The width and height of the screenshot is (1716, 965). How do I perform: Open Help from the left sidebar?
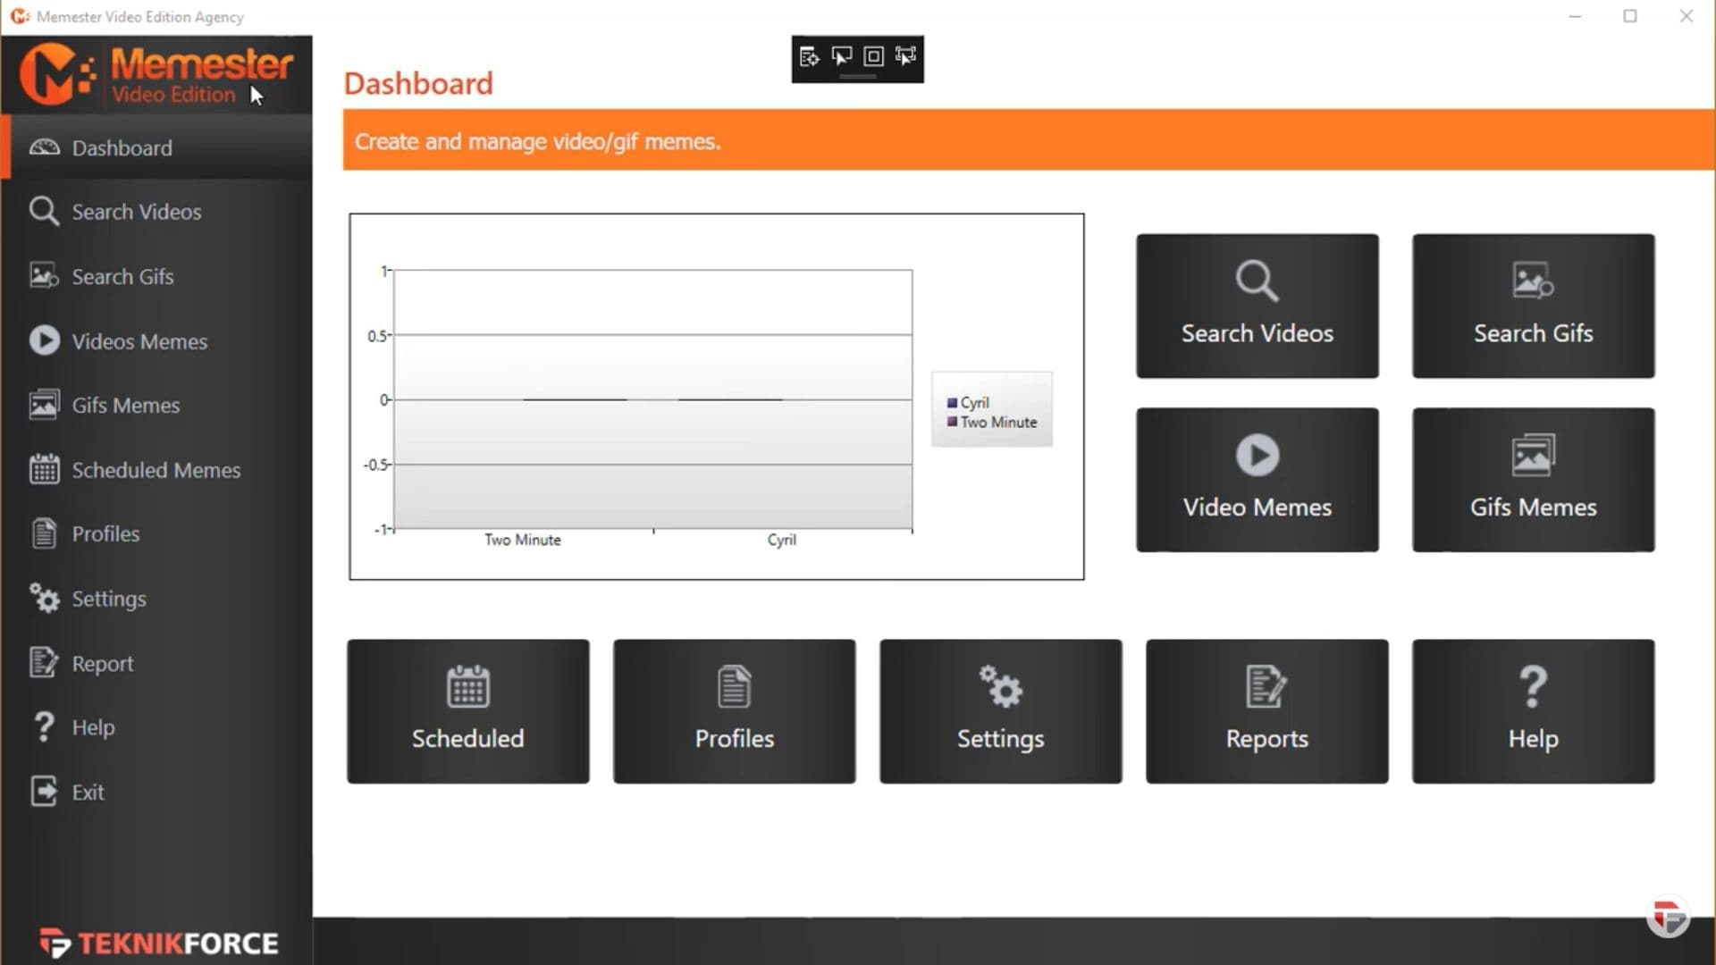tap(156, 727)
